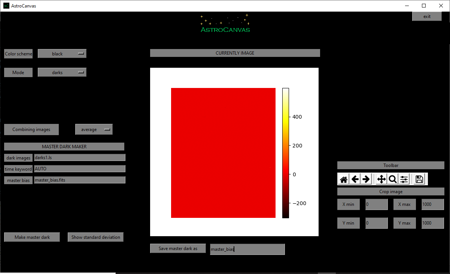Image resolution: width=450 pixels, height=274 pixels.
Task: Click the AstroCanvas title bar app icon
Action: [x=6, y=6]
